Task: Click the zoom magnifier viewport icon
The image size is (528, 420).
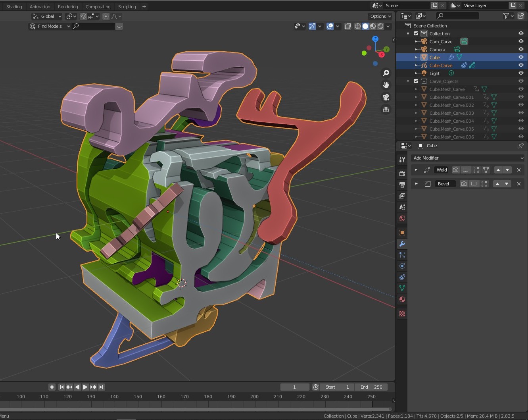Action: (x=386, y=73)
